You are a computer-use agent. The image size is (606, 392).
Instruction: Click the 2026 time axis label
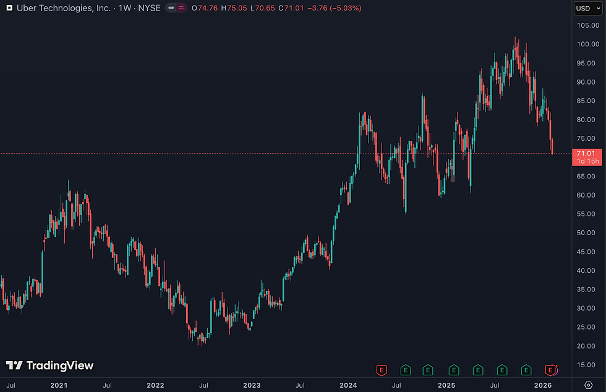[543, 385]
